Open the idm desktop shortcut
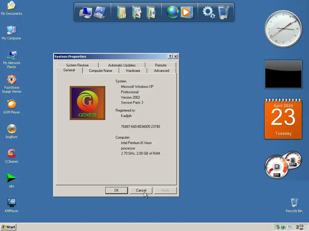This screenshot has height=231, width=309. [11, 180]
